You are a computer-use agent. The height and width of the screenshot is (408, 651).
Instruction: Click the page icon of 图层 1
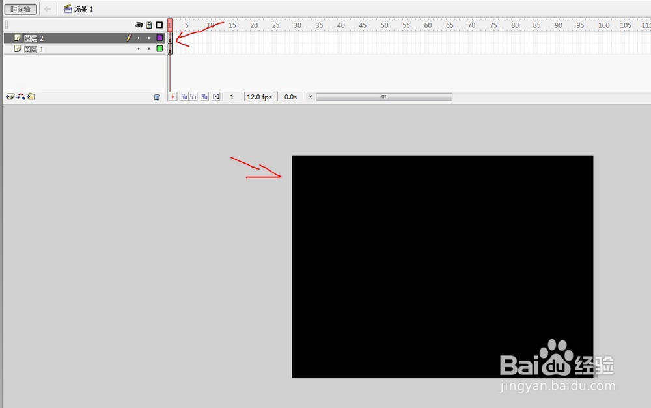pos(18,49)
